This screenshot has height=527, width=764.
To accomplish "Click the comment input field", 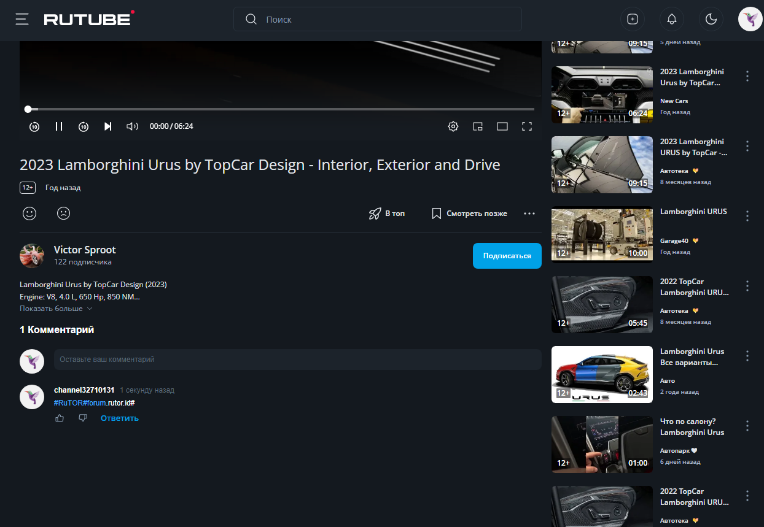I will tap(298, 360).
